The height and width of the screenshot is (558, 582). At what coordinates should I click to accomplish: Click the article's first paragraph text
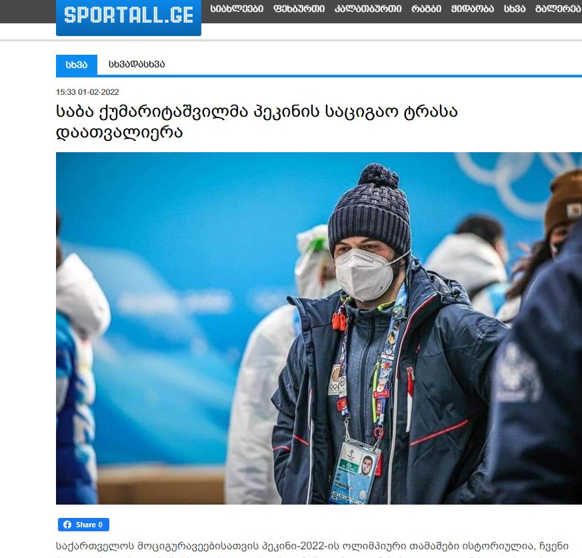[x=312, y=547]
